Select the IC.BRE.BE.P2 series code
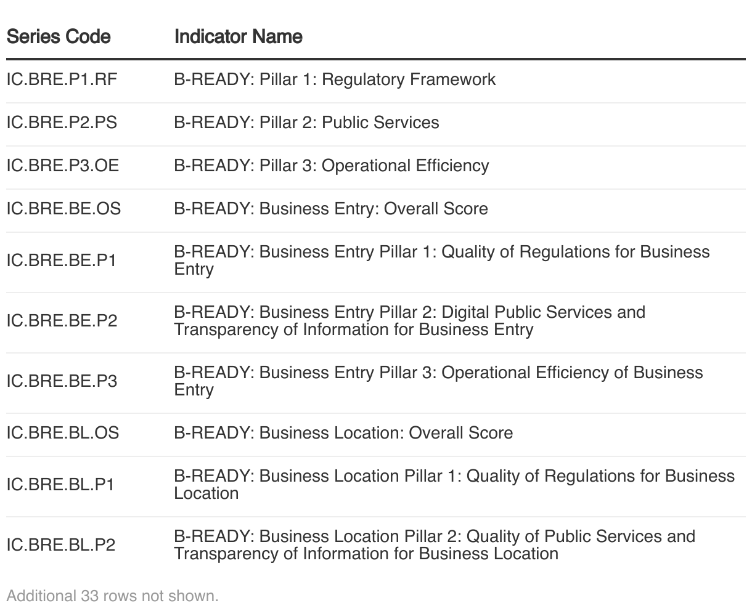752x611 pixels. (x=62, y=321)
